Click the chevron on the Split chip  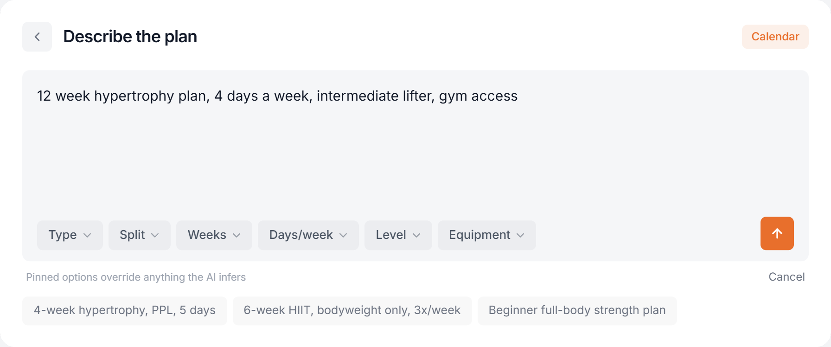pos(155,236)
